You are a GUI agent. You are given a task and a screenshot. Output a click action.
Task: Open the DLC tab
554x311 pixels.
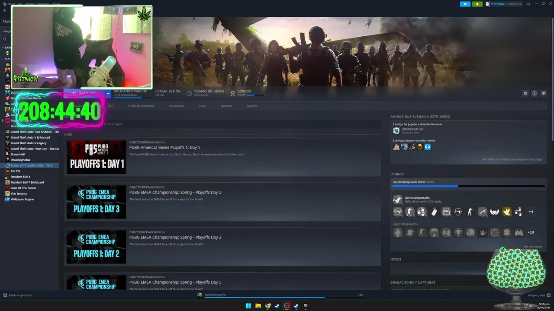click(111, 106)
